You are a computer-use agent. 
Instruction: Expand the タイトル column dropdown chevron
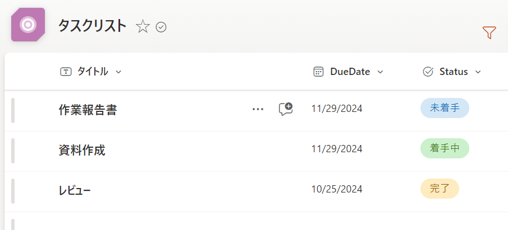coord(118,72)
